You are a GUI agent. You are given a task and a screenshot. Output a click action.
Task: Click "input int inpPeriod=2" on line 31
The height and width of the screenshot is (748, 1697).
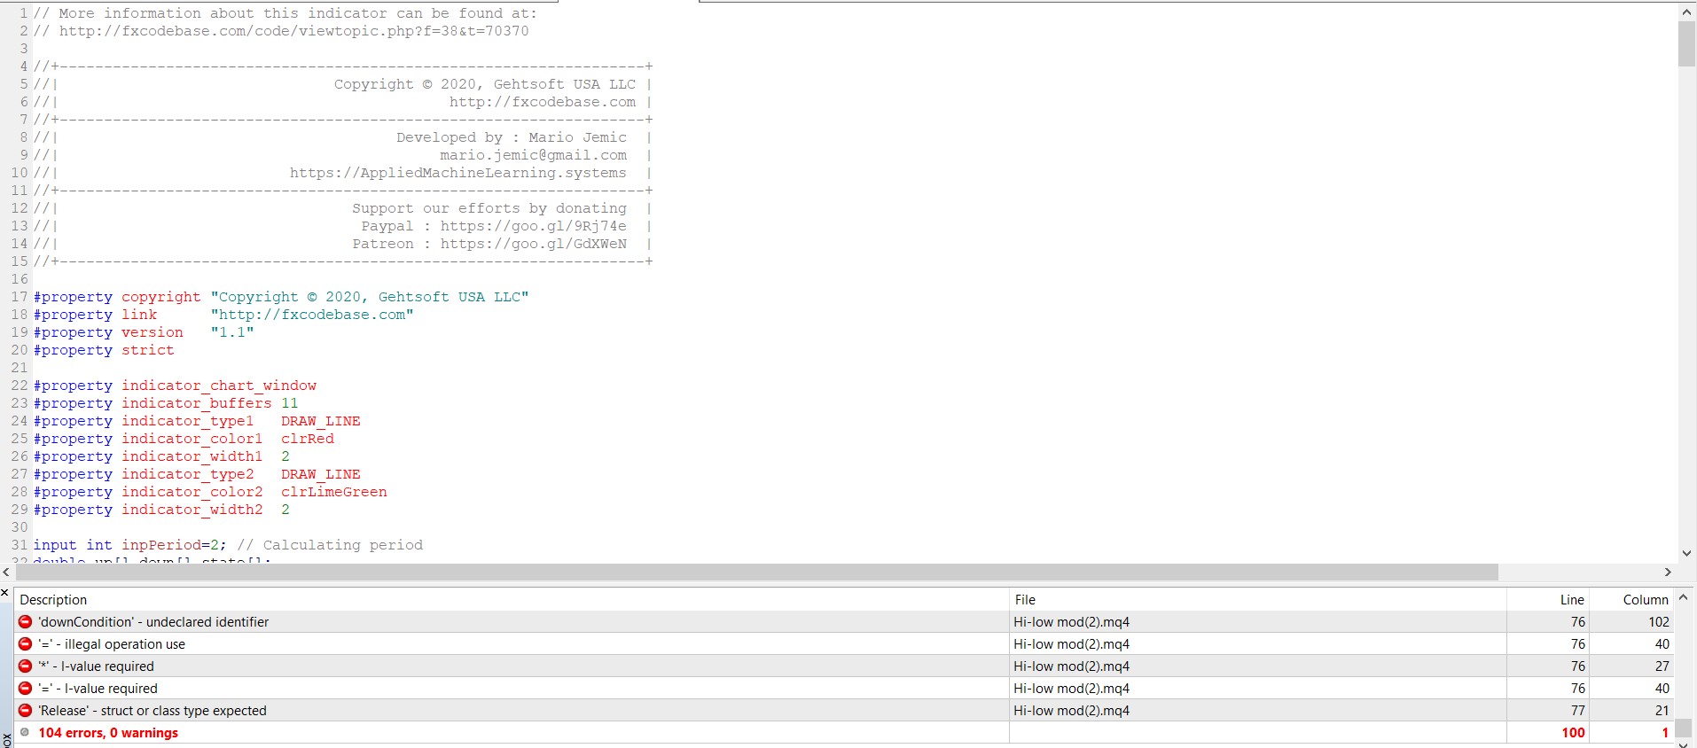(x=129, y=545)
